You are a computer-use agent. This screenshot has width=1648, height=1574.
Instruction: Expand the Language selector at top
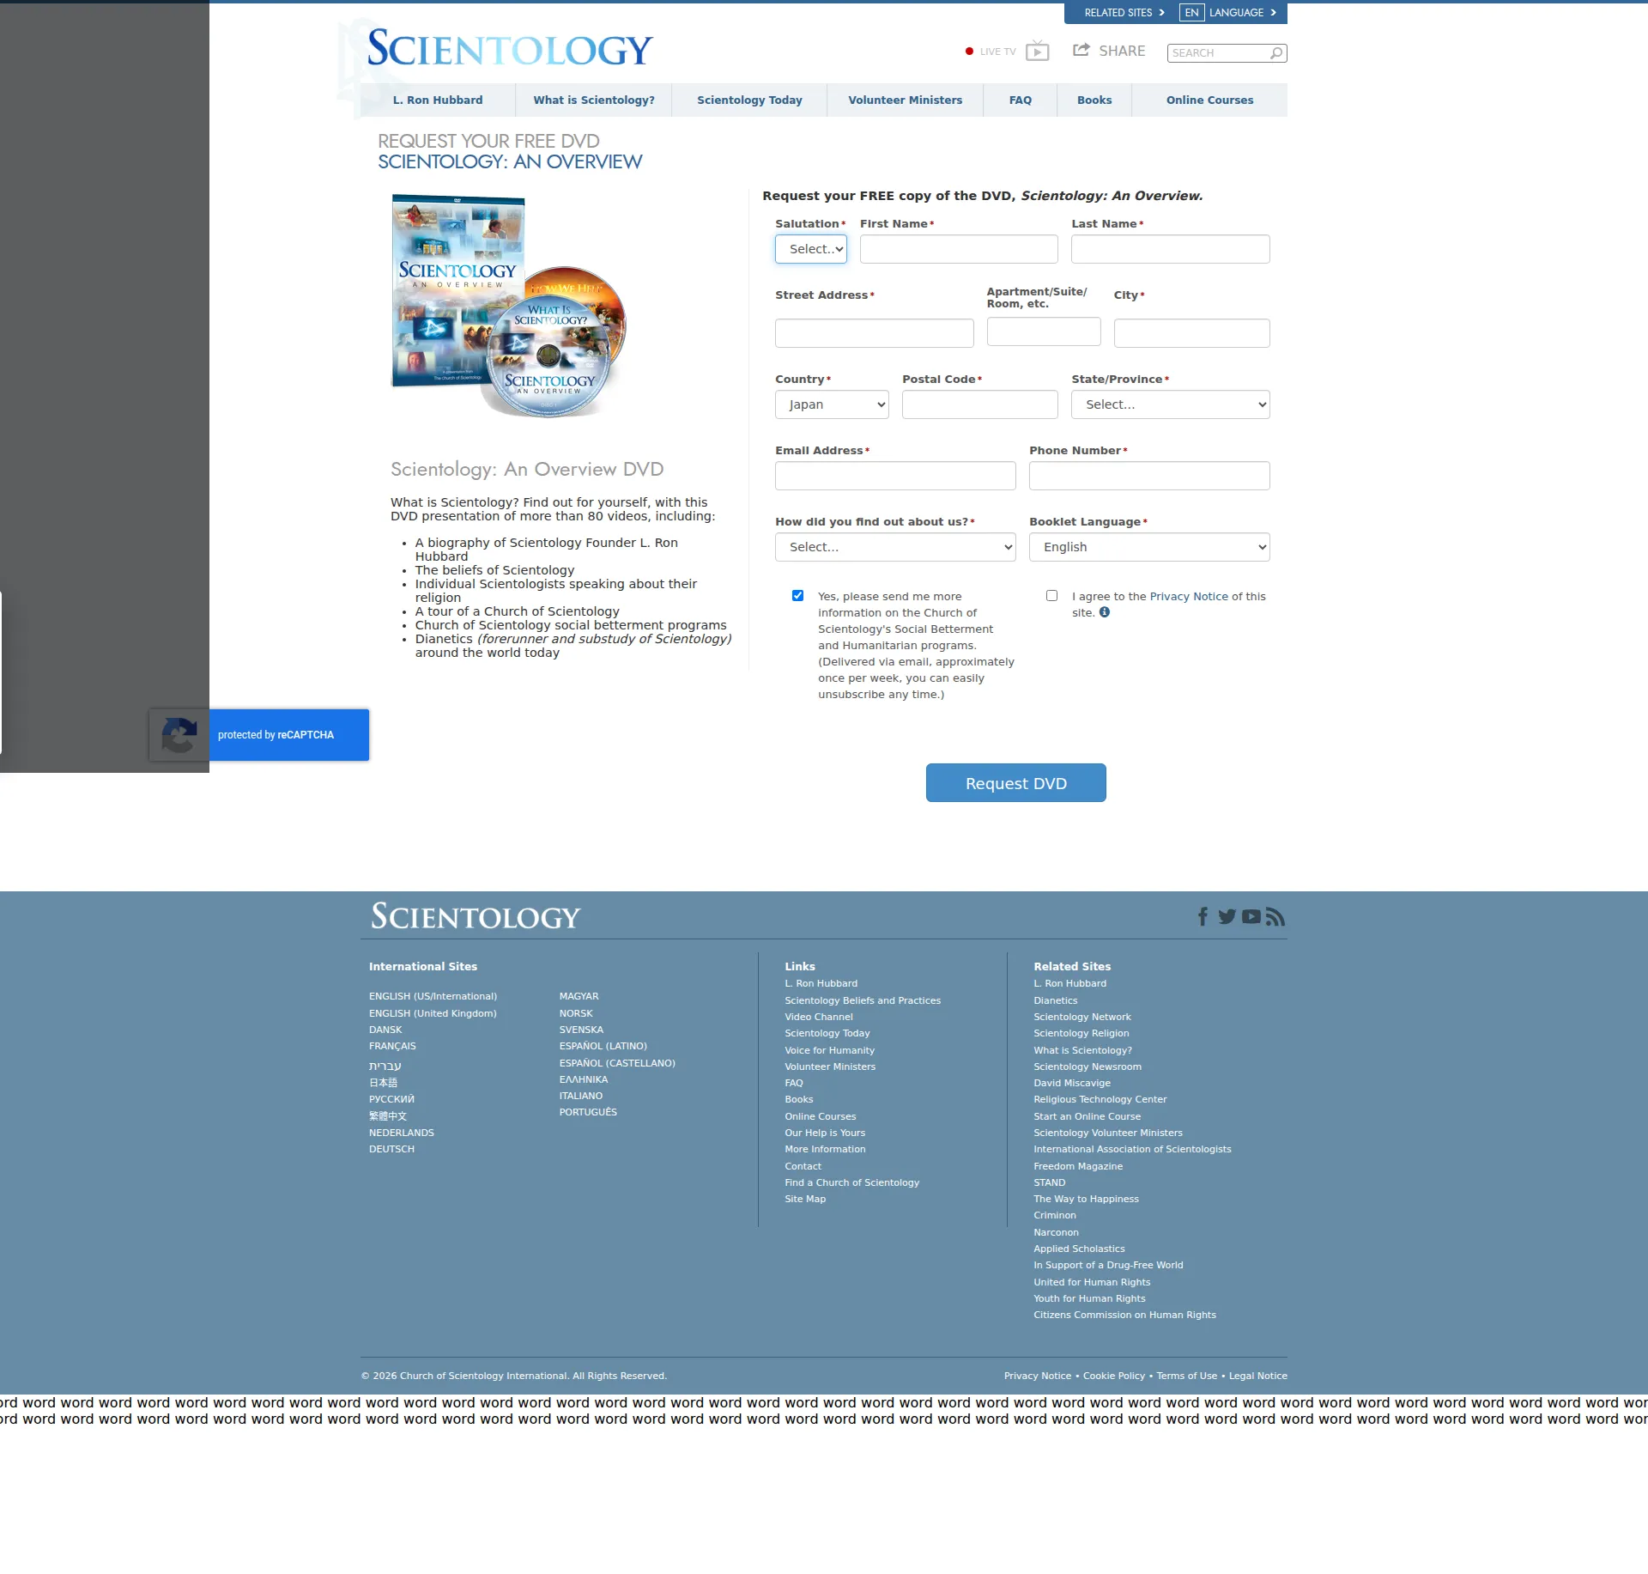1229,13
